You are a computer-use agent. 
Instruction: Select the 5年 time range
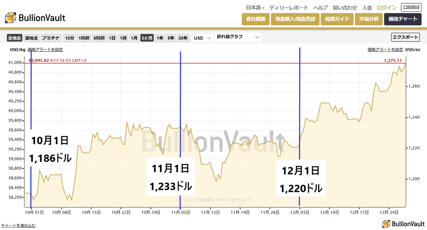tap(171, 38)
